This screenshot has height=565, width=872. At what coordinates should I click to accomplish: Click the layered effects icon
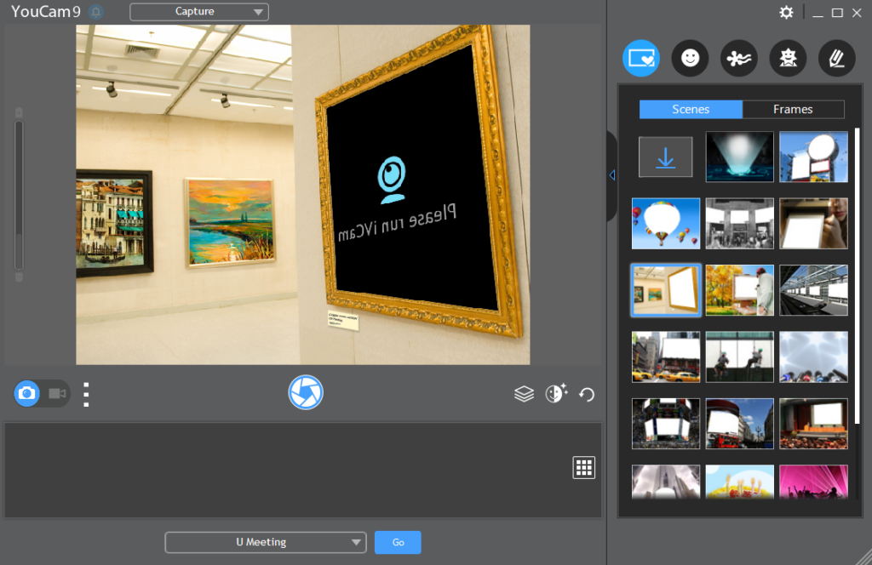coord(524,393)
